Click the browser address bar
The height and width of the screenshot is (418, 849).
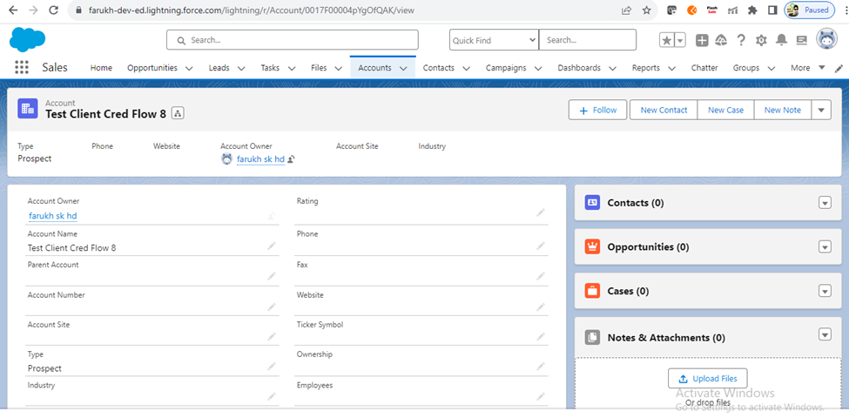(347, 10)
